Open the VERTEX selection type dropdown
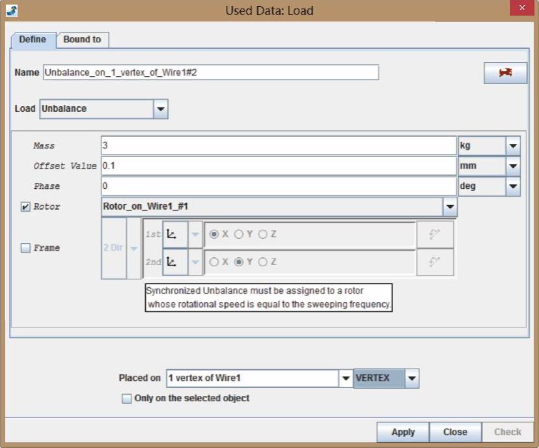Screen dimensions: 539x448 pos(411,378)
